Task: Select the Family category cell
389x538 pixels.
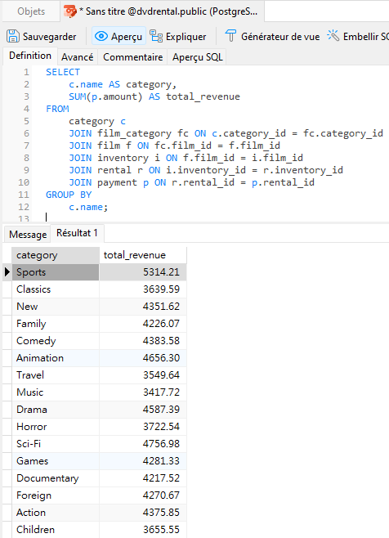Action: point(56,324)
